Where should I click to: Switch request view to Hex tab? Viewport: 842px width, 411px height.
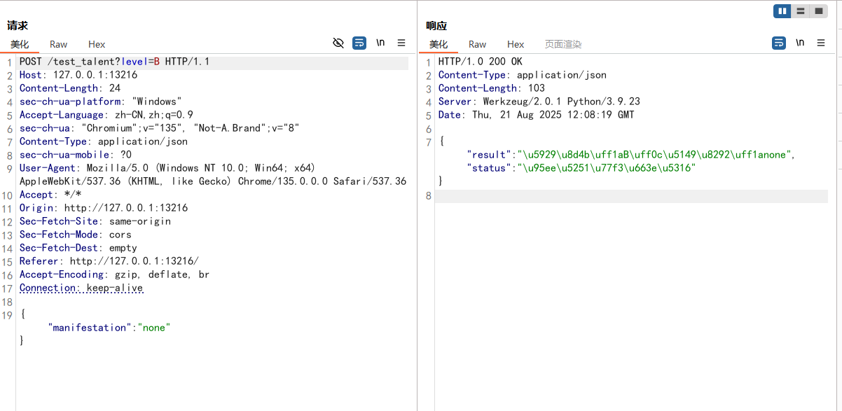[97, 44]
